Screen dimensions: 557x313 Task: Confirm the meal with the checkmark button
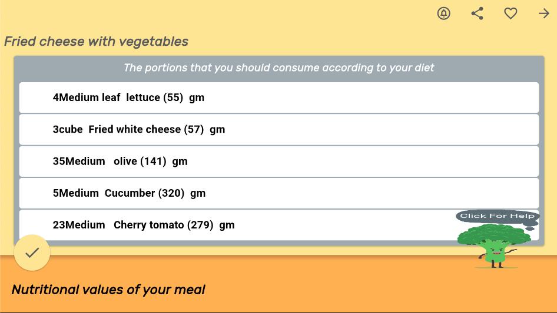(x=32, y=253)
